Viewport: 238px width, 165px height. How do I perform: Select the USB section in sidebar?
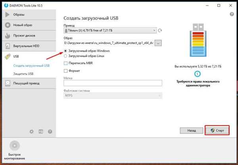[x=29, y=56]
